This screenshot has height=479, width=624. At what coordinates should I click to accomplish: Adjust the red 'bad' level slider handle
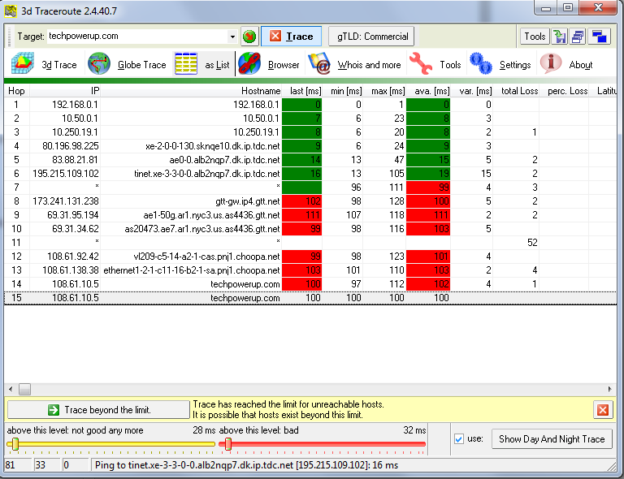[x=228, y=444]
